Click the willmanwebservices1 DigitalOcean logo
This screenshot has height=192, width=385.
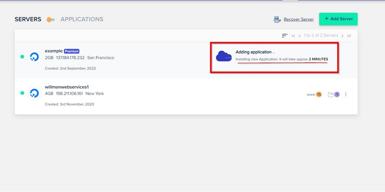[34, 93]
